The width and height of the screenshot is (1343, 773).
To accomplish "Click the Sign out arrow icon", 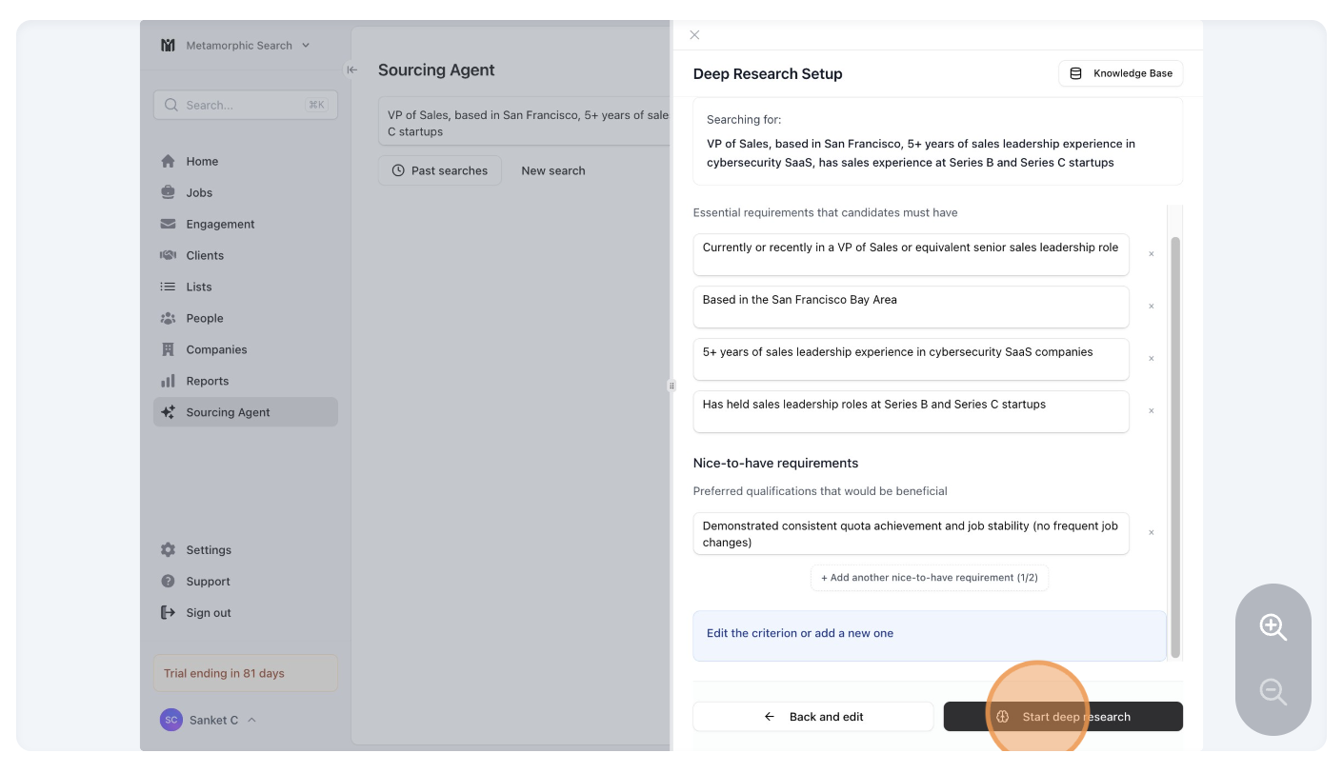I will click(x=168, y=612).
